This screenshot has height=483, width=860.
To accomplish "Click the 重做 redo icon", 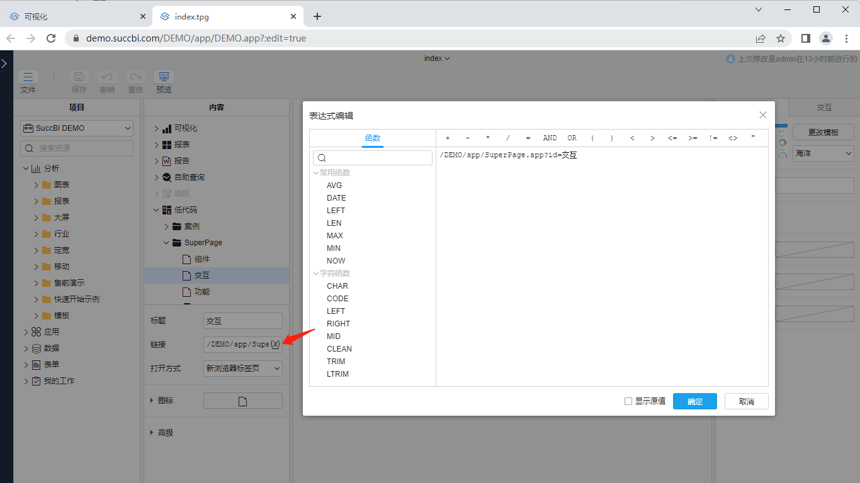I will pyautogui.click(x=135, y=77).
